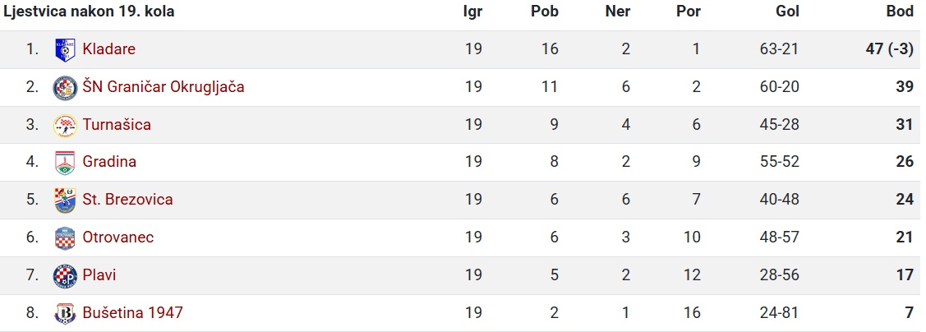This screenshot has height=332, width=926.
Task: Open the ŠN Graničar Okrugljača team page
Action: click(164, 87)
